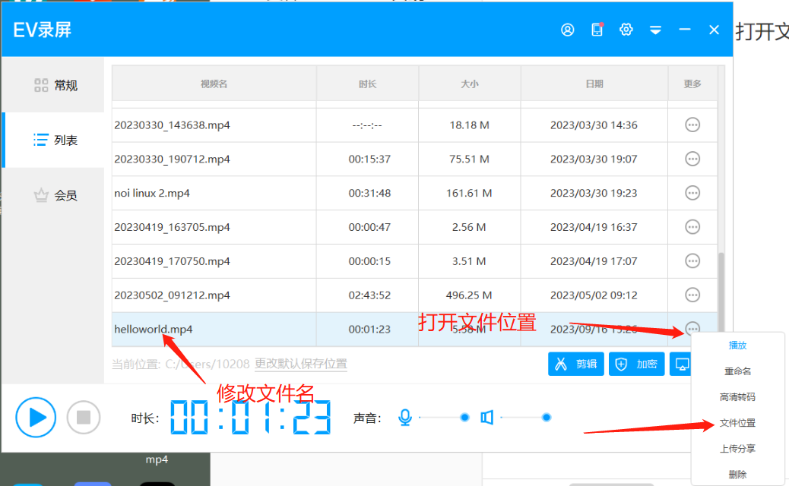Image resolution: width=789 pixels, height=486 pixels.
Task: Open more options for 20230419_170750.mp4
Action: [x=692, y=260]
